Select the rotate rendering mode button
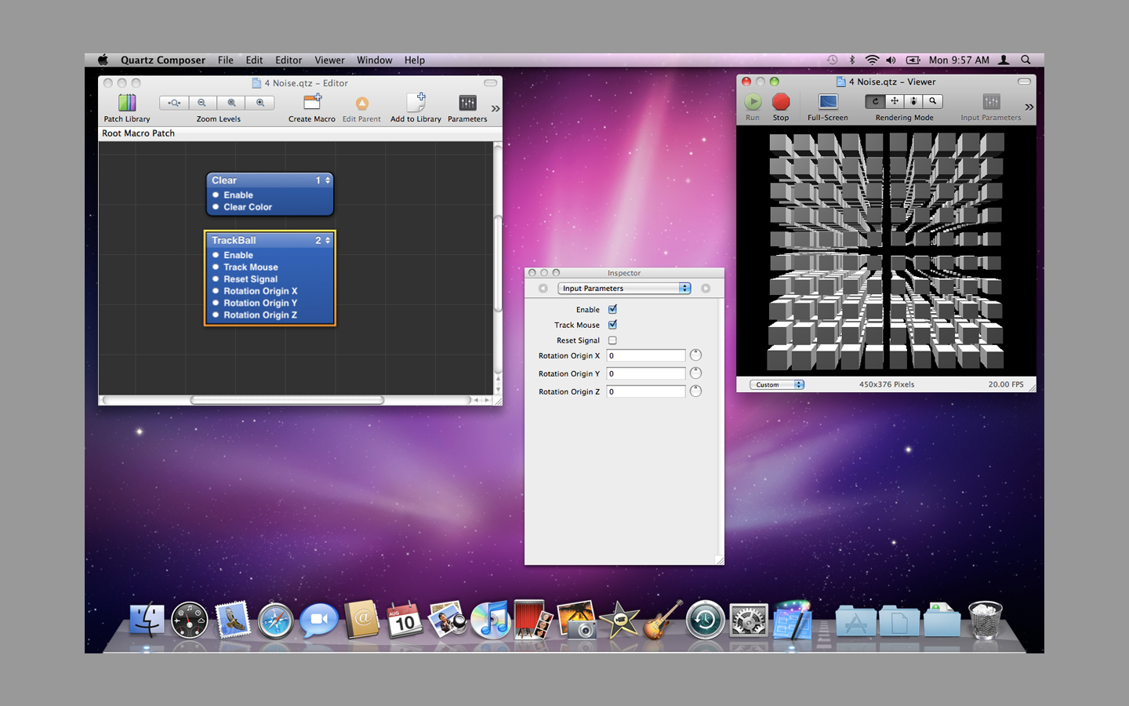The width and height of the screenshot is (1129, 706). [x=875, y=101]
